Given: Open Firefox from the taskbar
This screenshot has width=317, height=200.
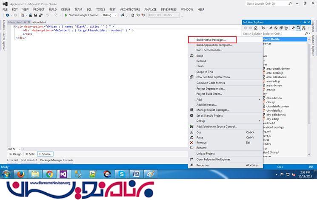Looking at the screenshot, I should 20,174.
